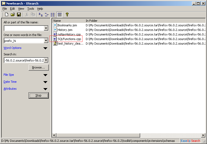Click the SQLFunctions.cpp file icon
Screen dimensions: 207x144
tap(55, 39)
